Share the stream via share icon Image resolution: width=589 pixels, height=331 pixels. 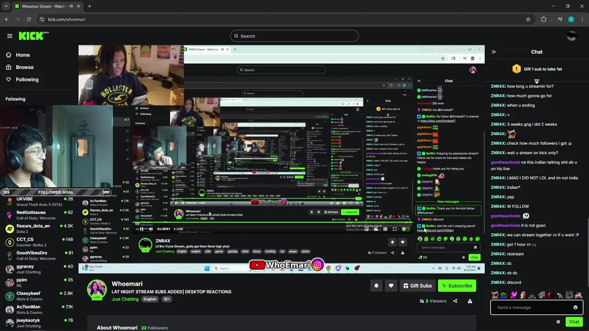click(x=455, y=301)
